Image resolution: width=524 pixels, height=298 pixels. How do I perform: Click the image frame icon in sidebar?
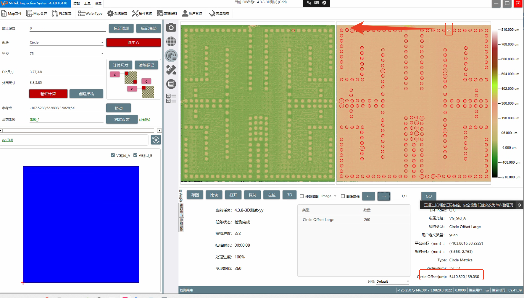coord(171,84)
